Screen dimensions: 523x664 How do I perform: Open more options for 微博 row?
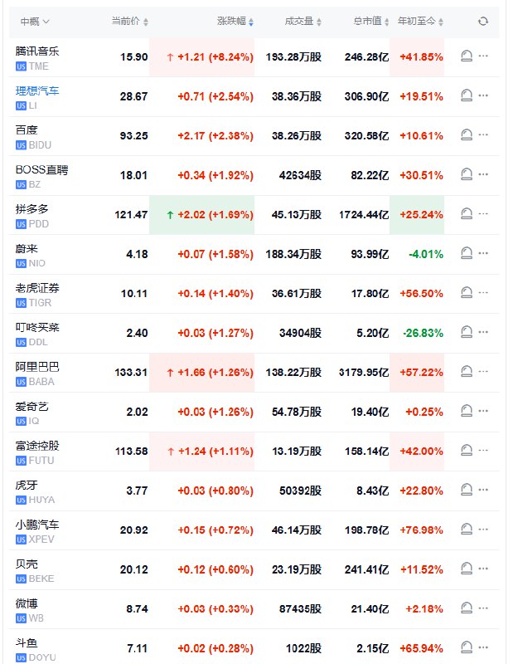click(x=483, y=608)
